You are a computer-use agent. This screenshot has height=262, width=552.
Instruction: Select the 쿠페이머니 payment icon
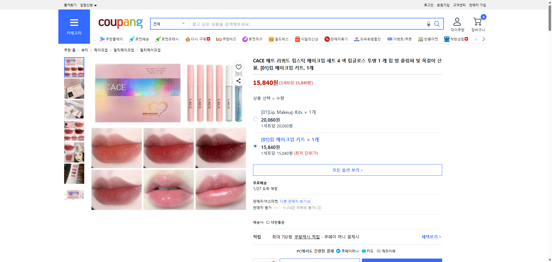(x=338, y=251)
